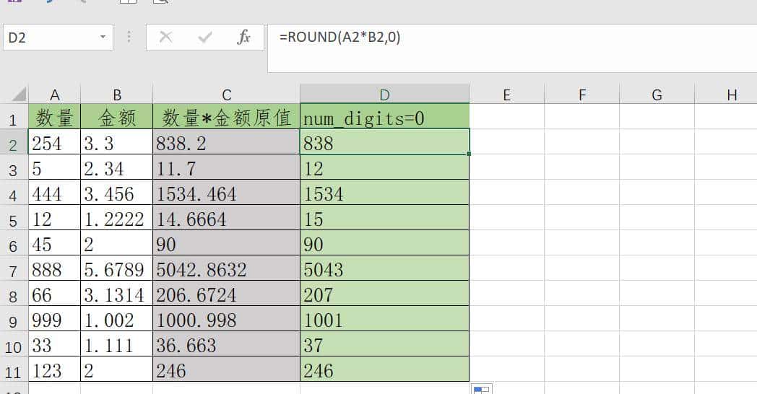Select cell containing 207
Viewport: 757px width, 394px height.
pos(385,293)
